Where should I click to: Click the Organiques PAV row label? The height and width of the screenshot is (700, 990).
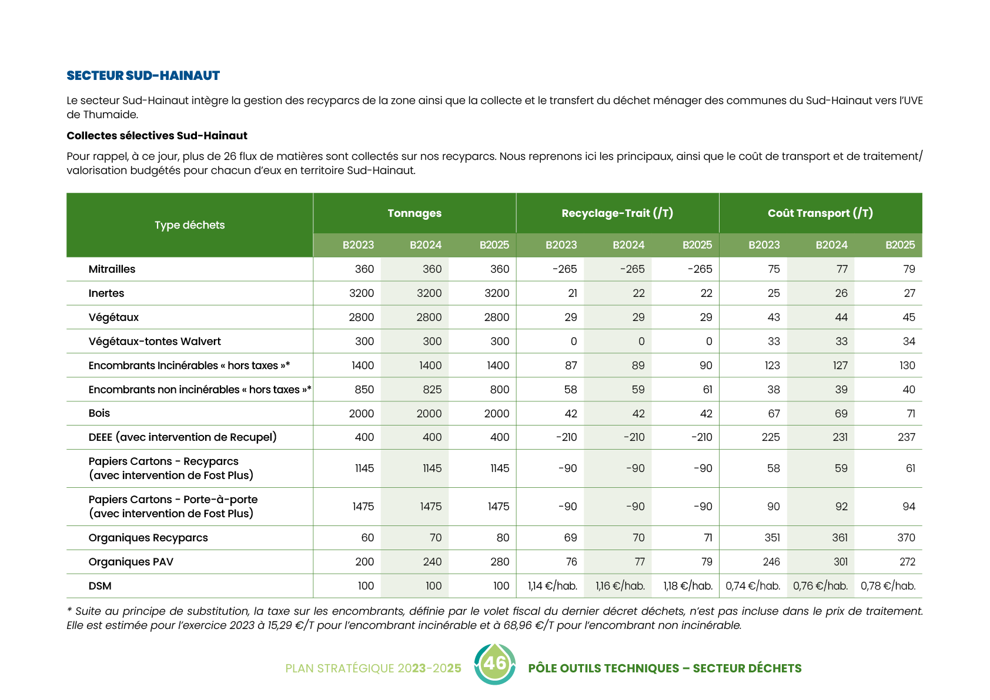131,562
